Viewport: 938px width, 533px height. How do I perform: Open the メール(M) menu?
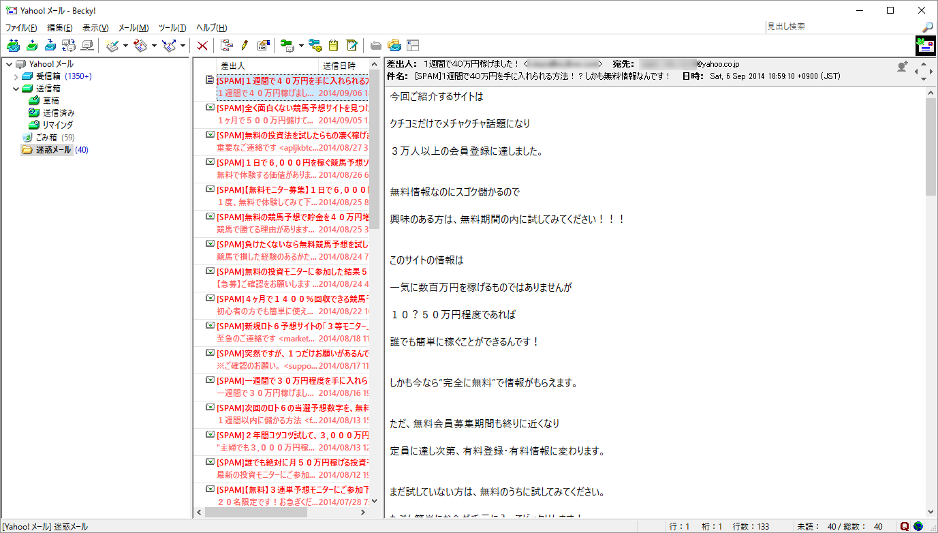[134, 28]
